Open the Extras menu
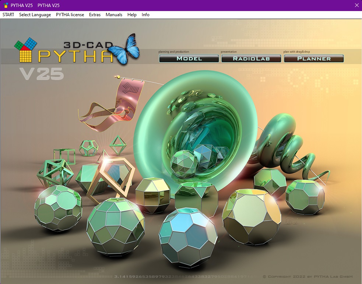Screen dimensions: 362x284 pyautogui.click(x=95, y=15)
